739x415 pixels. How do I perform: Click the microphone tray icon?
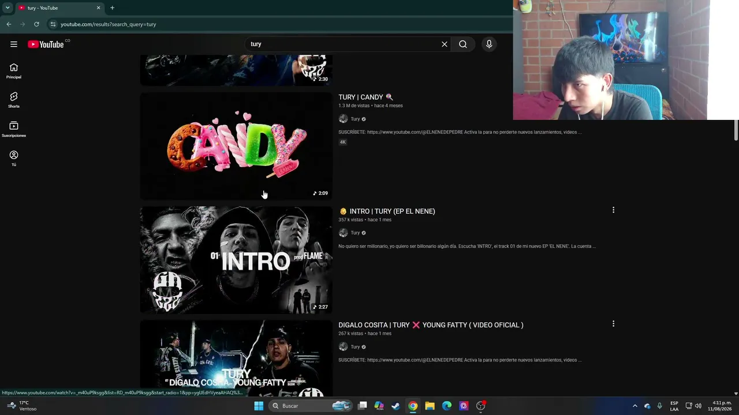tap(660, 406)
